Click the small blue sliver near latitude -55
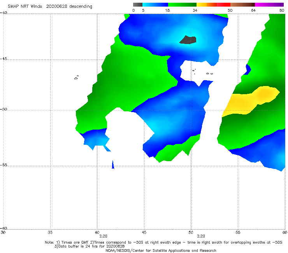The height and width of the screenshot is (253, 288). 113,165
